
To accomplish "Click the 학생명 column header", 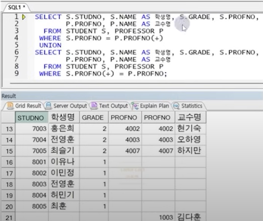I will (x=64, y=118).
